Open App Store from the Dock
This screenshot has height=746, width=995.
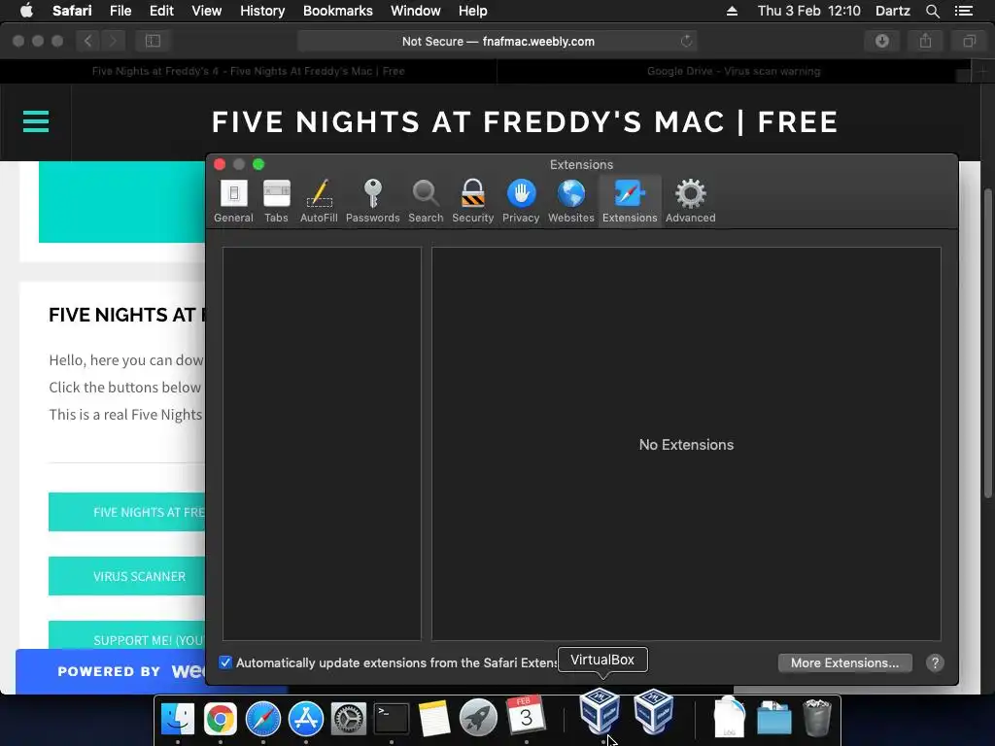[306, 719]
